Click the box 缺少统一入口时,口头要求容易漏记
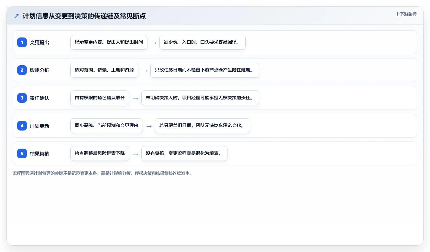Viewport: 430px width, 252px height. click(203, 42)
